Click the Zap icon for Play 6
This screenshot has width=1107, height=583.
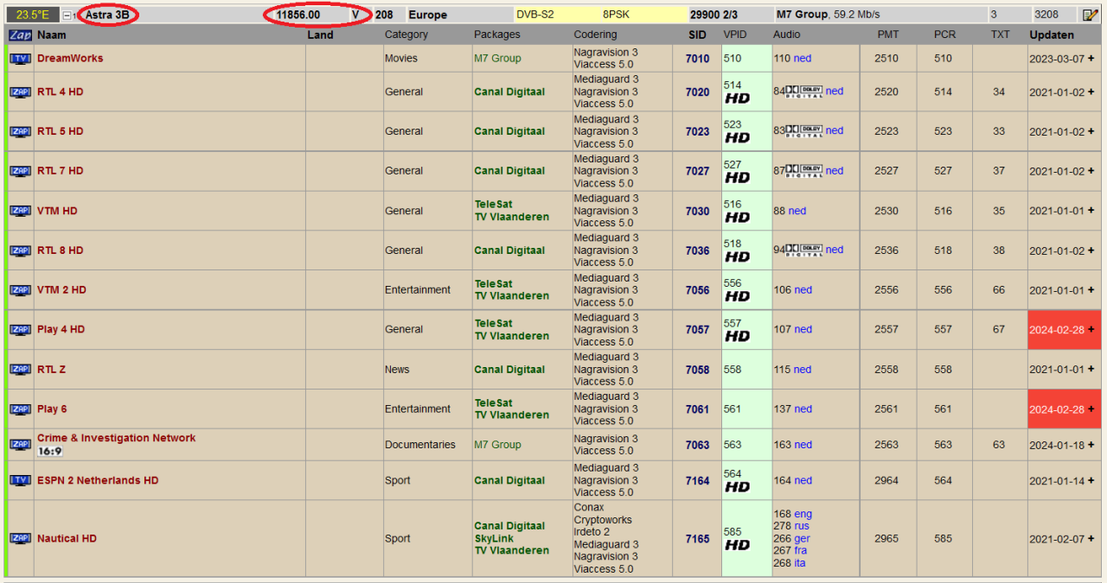pos(19,409)
